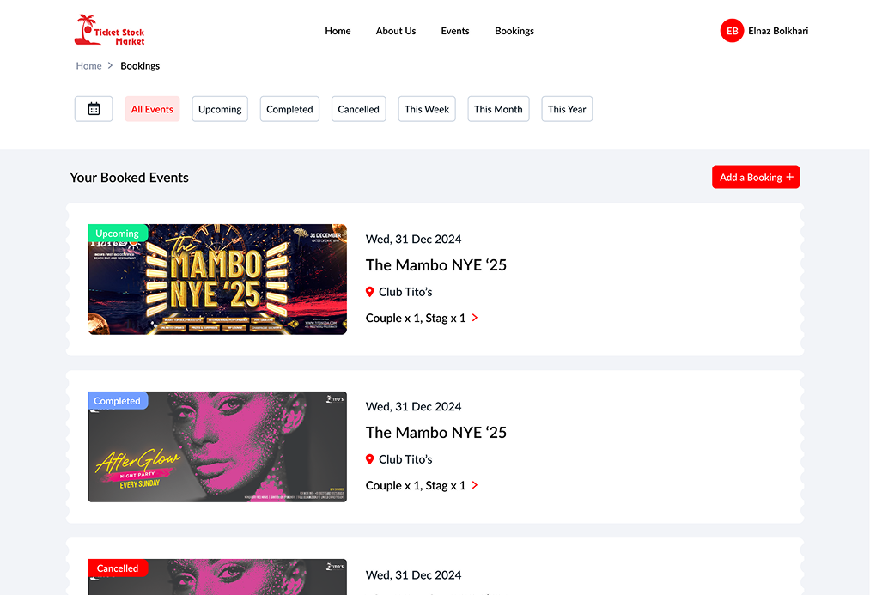This screenshot has height=595, width=870.
Task: Open The Mambo NYE '25 title in the Upcoming card
Action: click(x=436, y=265)
